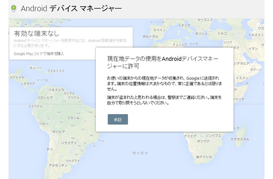Open Google Play ストアで端末を購入 link
The width and height of the screenshot is (273, 179).
39,54
